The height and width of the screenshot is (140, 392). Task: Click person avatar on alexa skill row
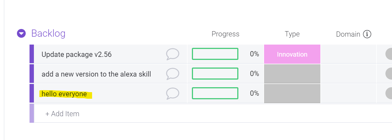pos(389,74)
